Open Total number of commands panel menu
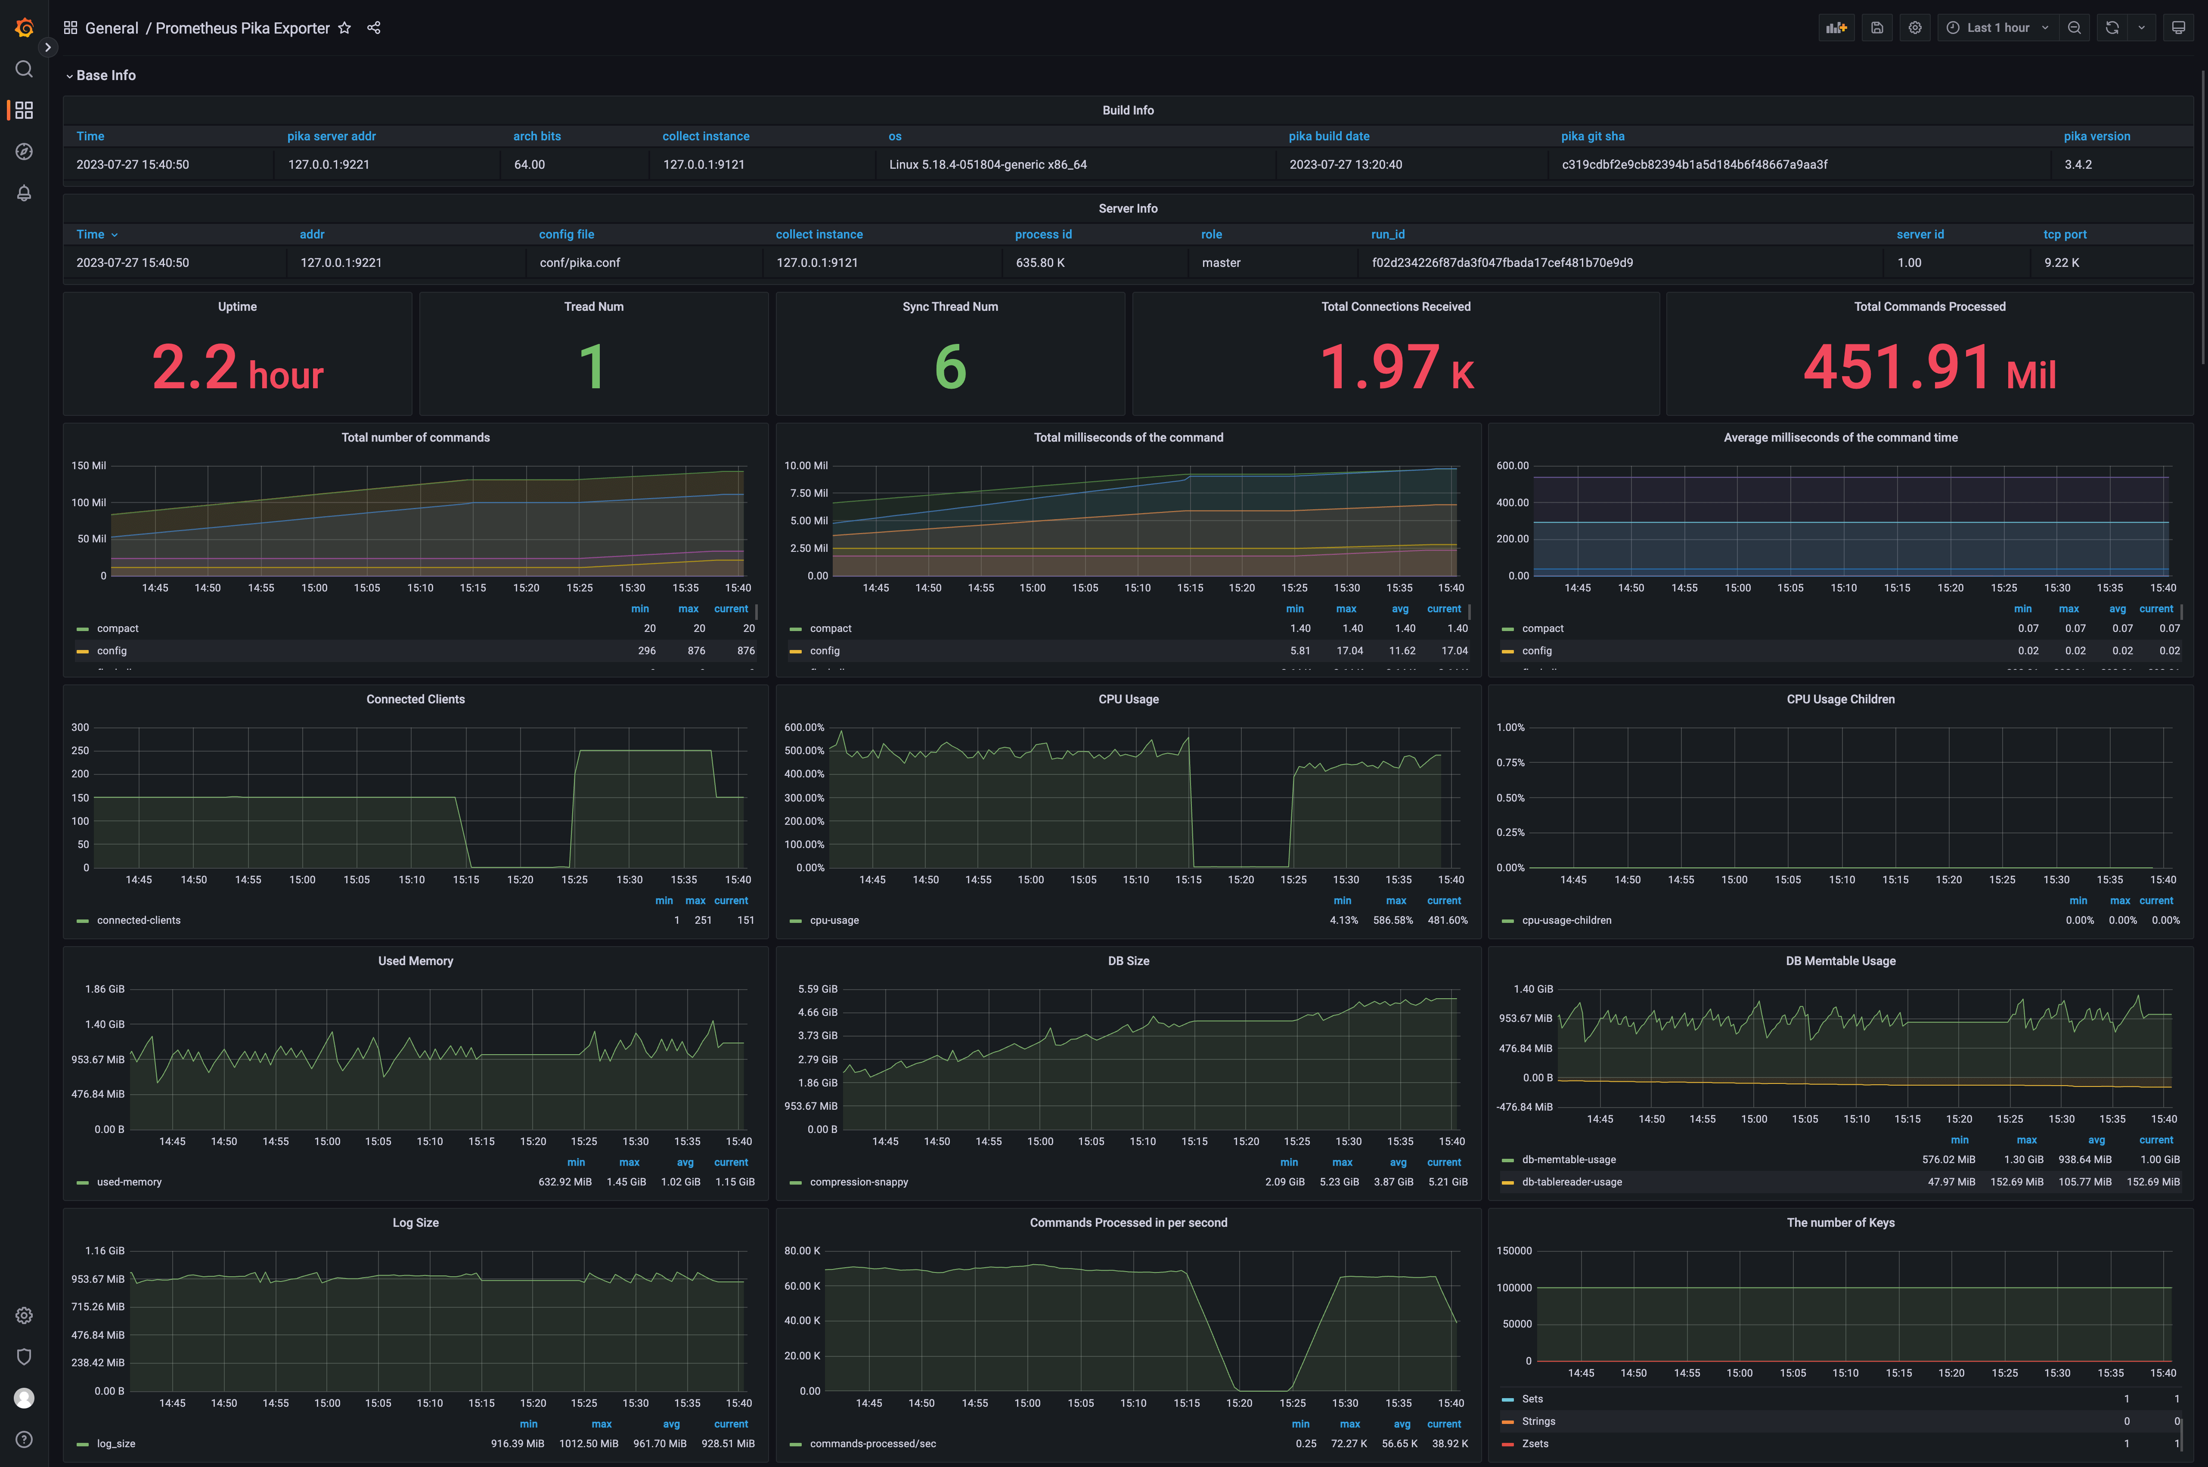 coord(416,438)
